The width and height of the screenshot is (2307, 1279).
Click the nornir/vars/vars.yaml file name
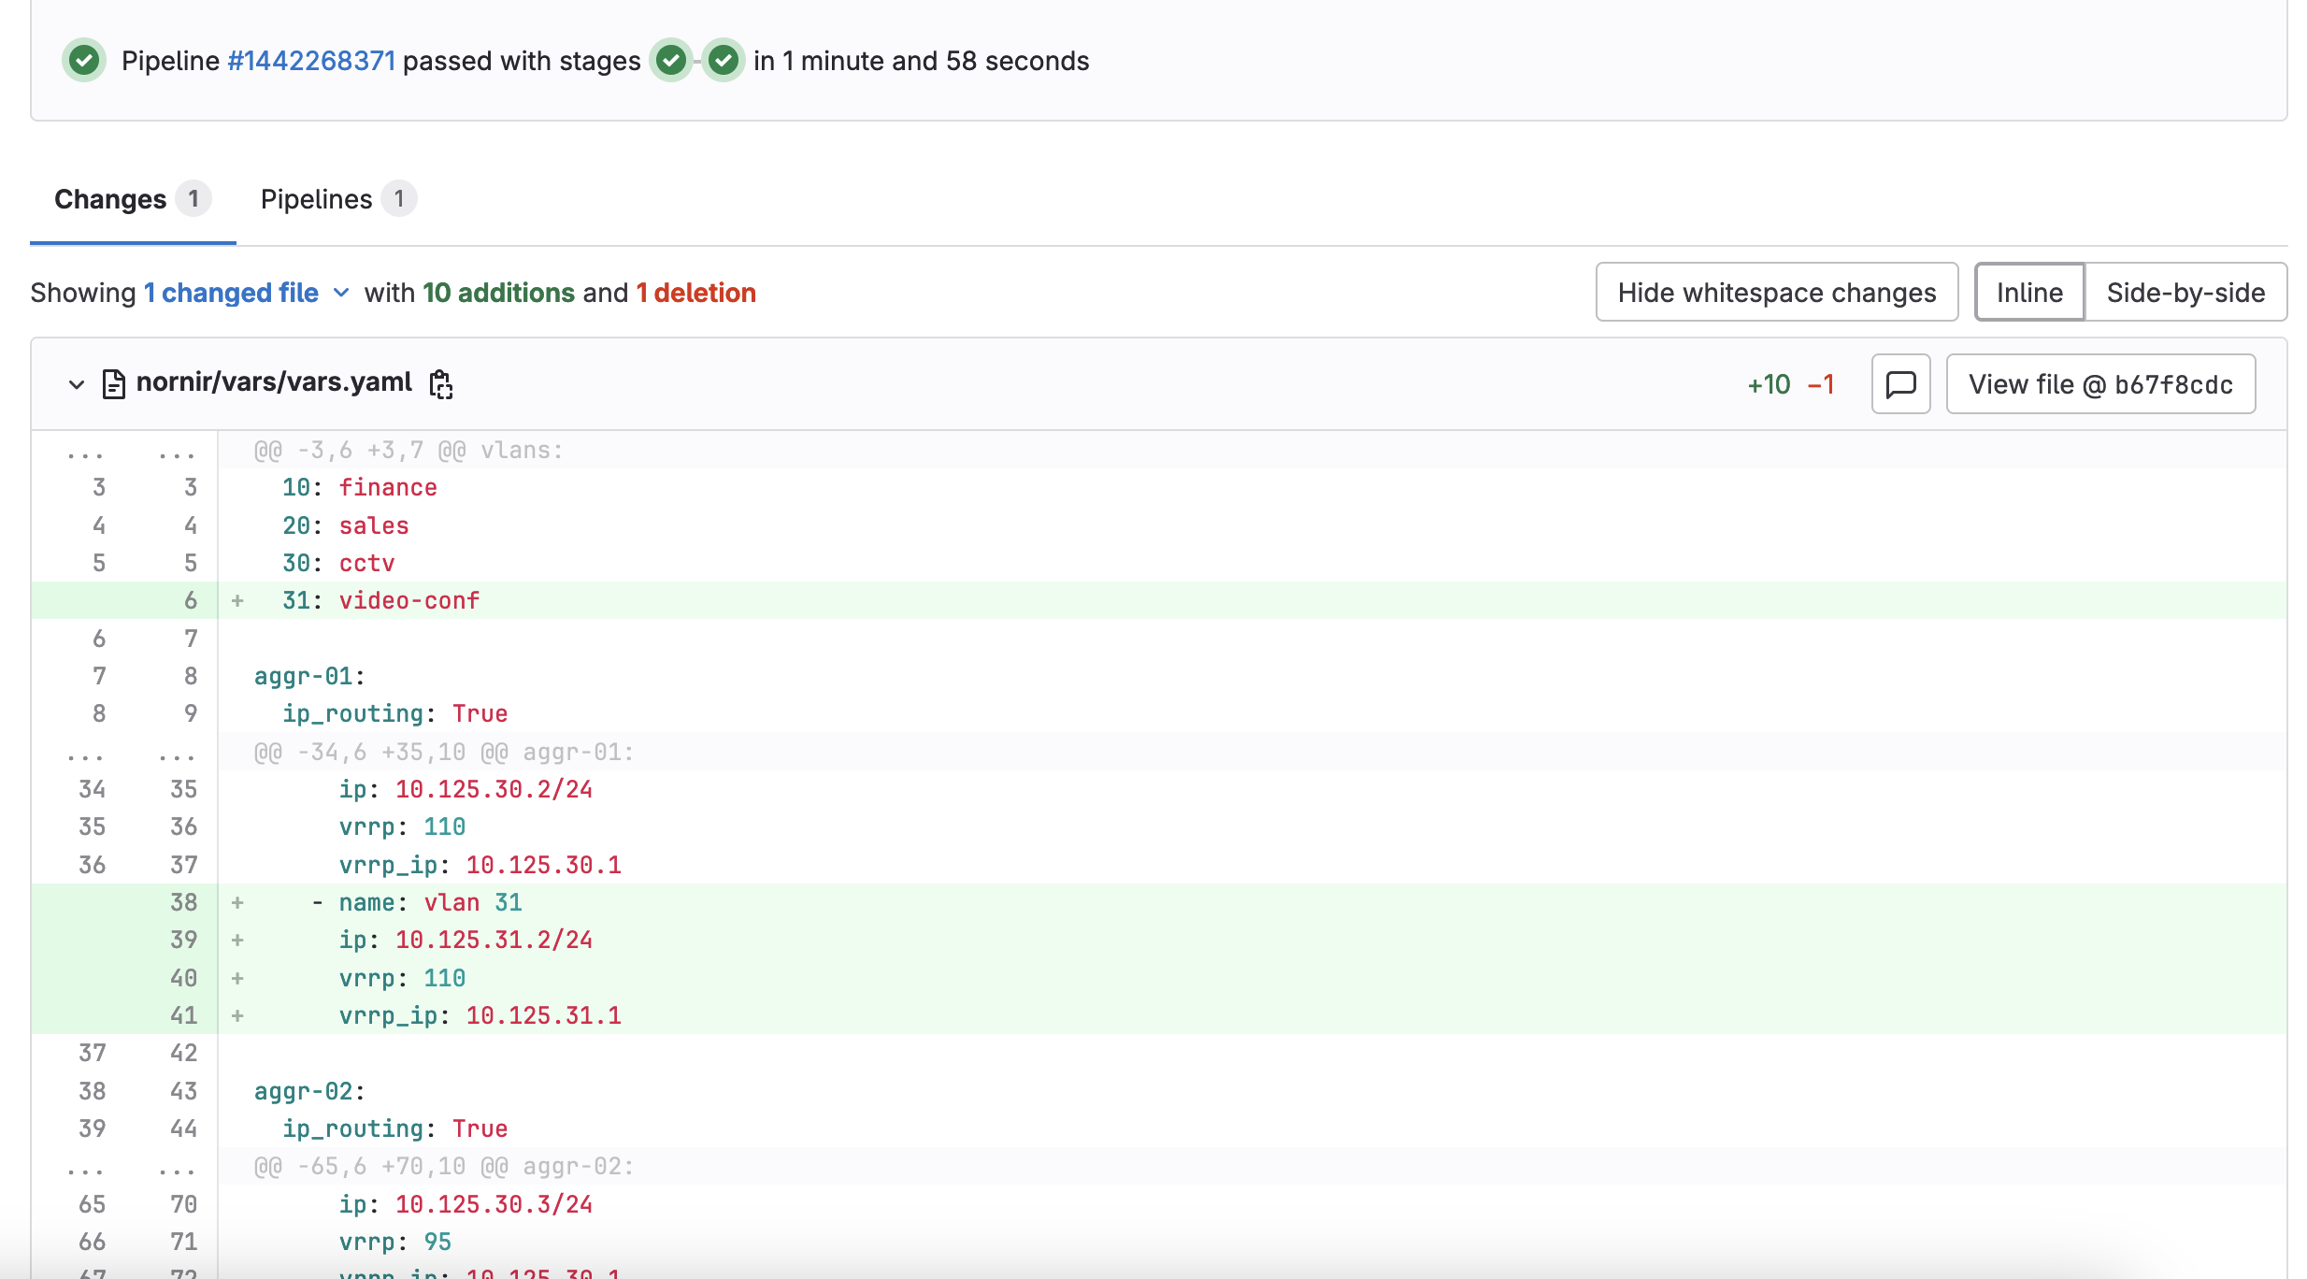point(274,382)
